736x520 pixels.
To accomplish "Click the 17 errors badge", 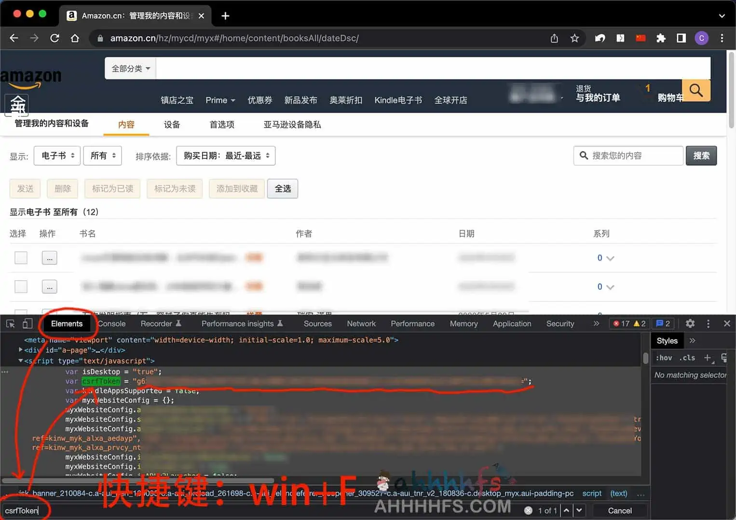I will (621, 324).
